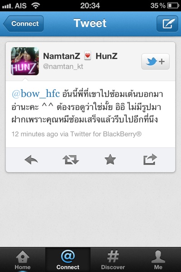Open the Me profile tab

[158, 259]
